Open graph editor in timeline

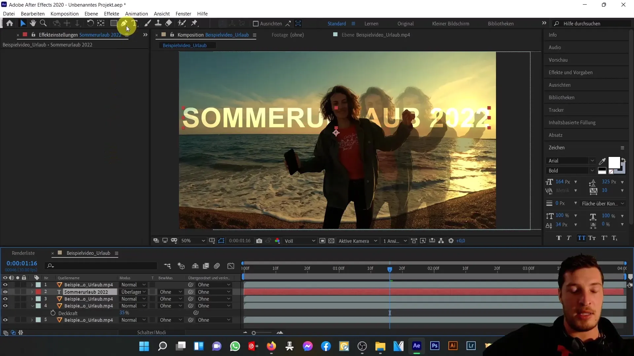coord(231,266)
